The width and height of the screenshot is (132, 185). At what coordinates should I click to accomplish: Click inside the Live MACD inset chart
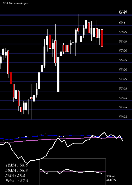click(73, 172)
